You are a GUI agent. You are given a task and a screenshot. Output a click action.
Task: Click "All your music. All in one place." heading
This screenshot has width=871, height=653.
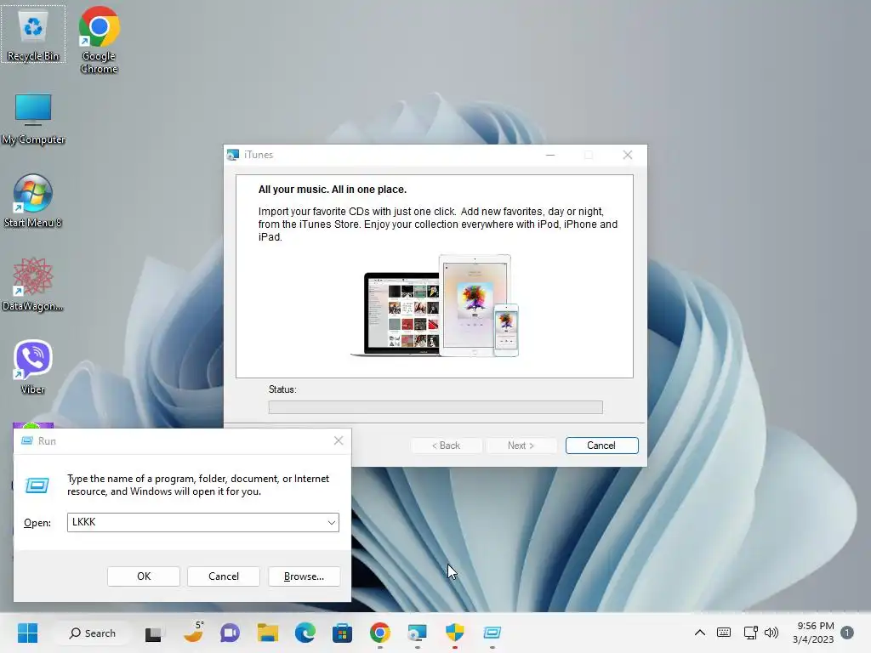tap(333, 190)
